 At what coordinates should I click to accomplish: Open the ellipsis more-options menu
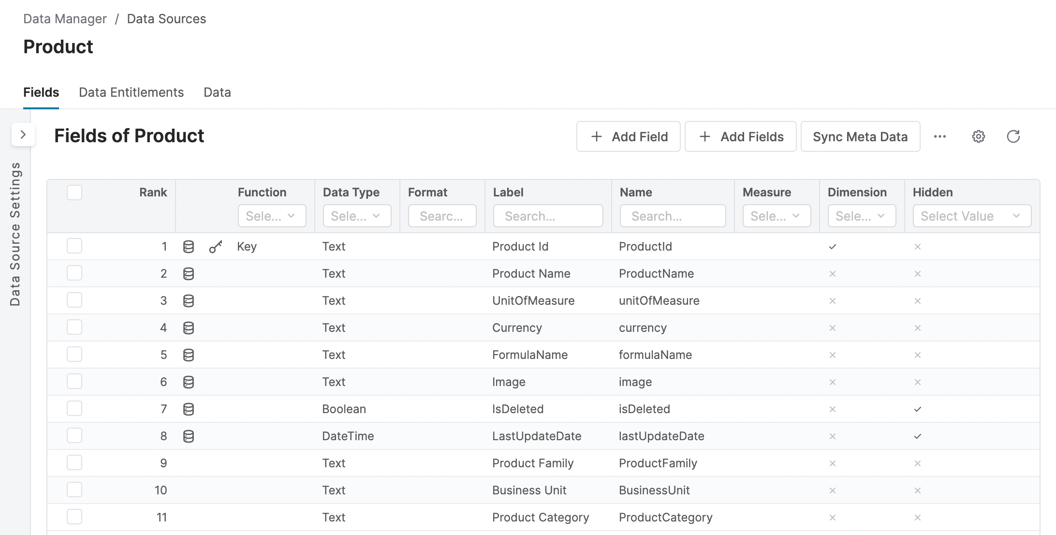pos(940,136)
